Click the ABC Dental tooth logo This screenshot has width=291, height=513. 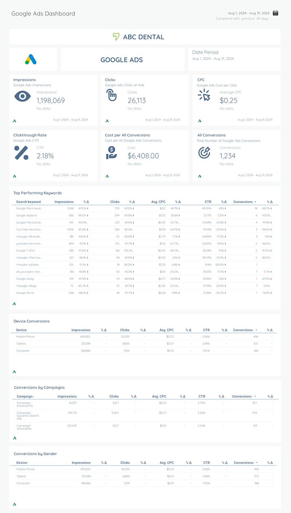pos(116,36)
